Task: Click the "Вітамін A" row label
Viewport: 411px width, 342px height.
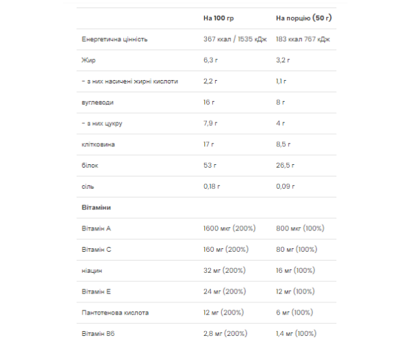Action: point(95,228)
